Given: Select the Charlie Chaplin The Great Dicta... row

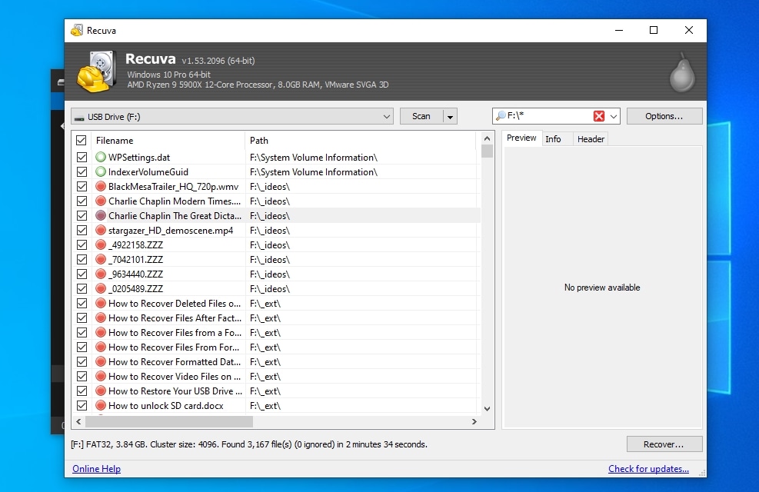Looking at the screenshot, I should coord(276,216).
